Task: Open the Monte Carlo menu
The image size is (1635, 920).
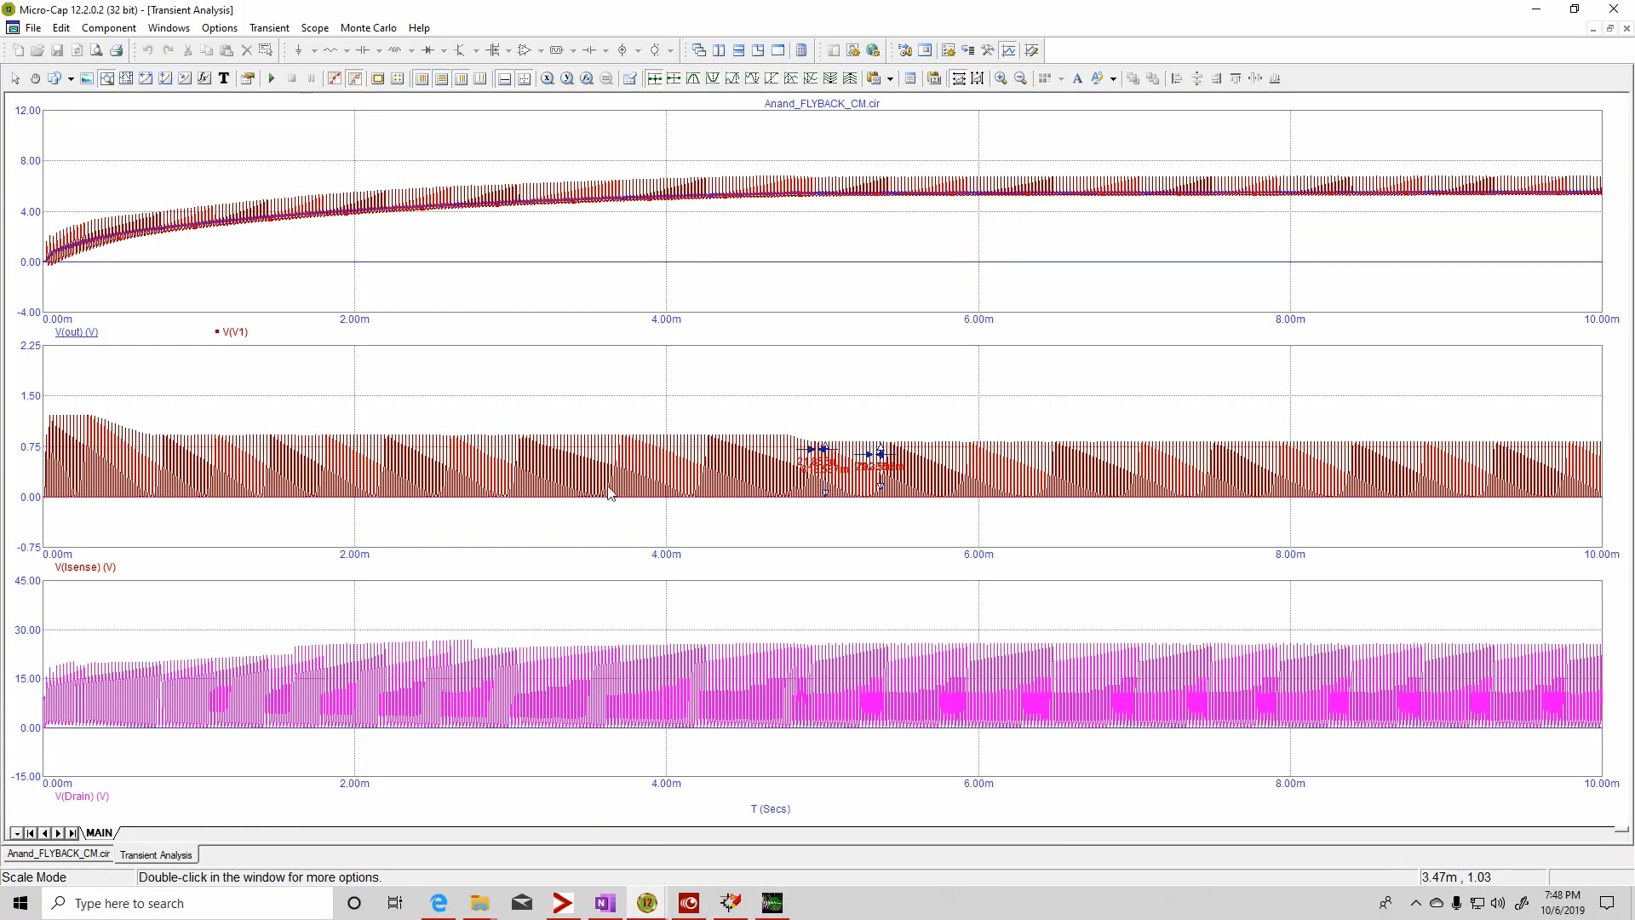Action: pos(368,28)
